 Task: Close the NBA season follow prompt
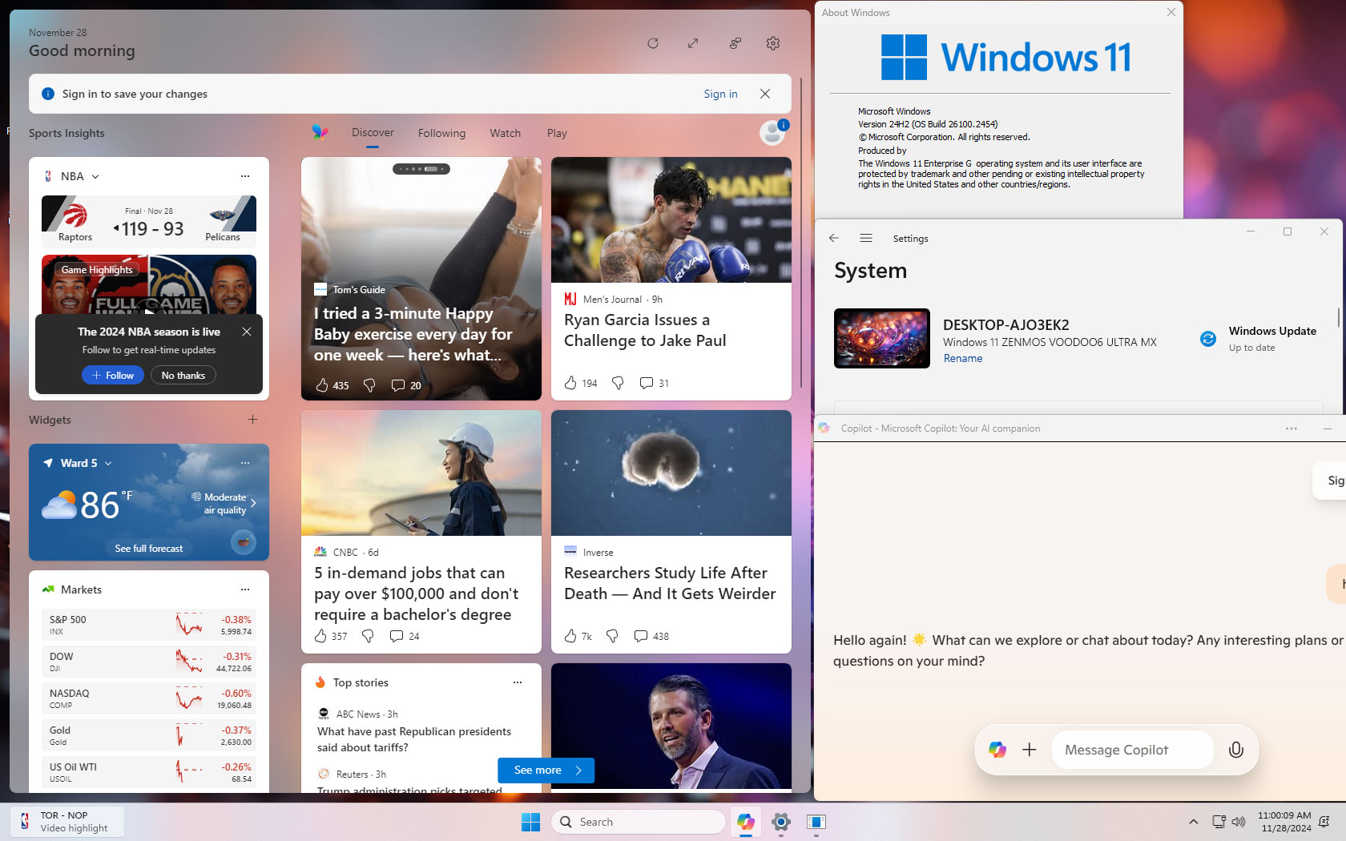pyautogui.click(x=247, y=332)
